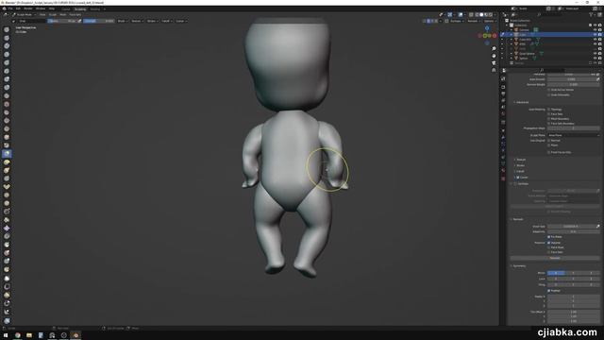
Task: Click the navigation axis gizmo
Action: [487, 36]
